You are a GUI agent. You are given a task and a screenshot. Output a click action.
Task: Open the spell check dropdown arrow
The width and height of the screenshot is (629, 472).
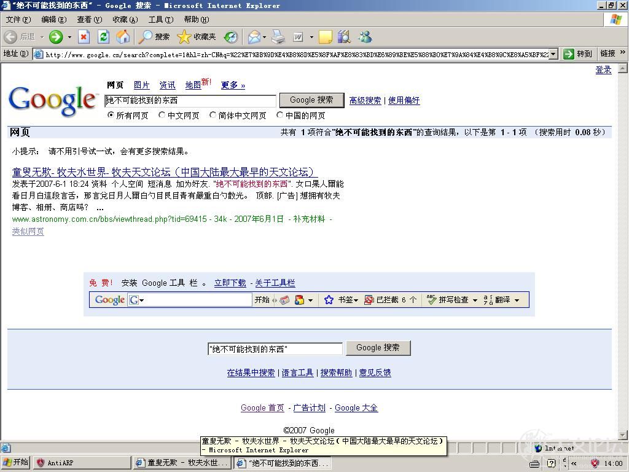[x=475, y=300]
